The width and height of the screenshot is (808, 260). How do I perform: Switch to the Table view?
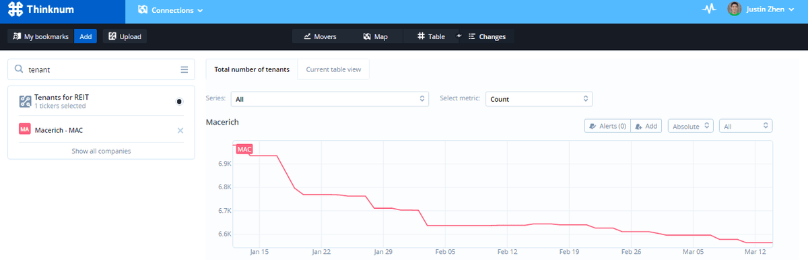431,36
